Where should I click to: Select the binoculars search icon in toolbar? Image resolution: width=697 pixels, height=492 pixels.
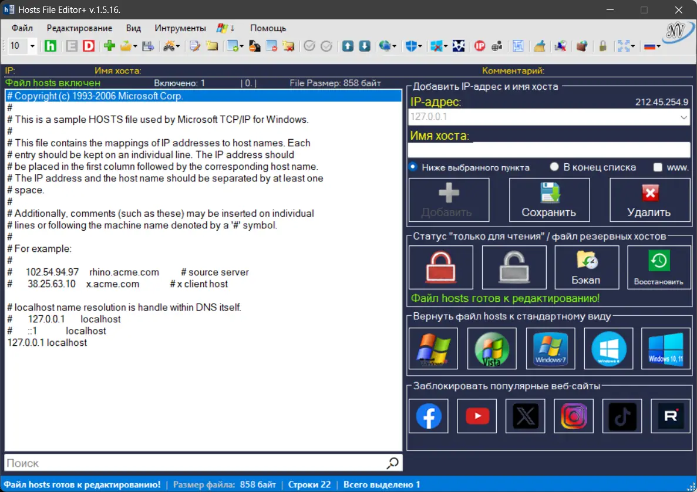169,46
